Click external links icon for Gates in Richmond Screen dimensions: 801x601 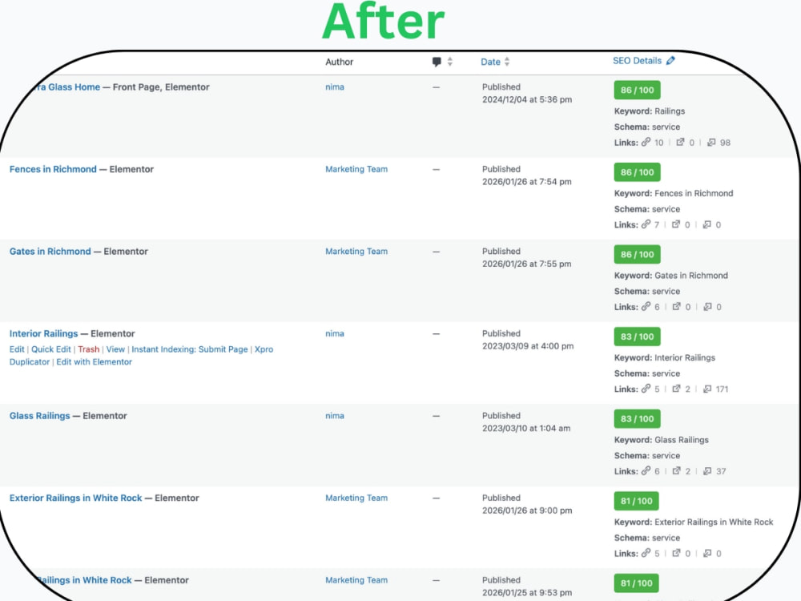(x=676, y=307)
